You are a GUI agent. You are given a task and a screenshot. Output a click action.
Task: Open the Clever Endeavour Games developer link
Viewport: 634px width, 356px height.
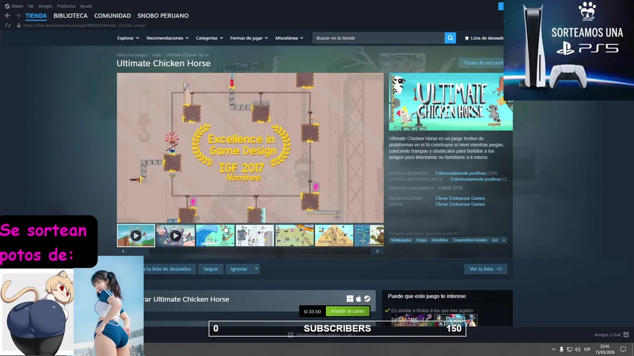tap(460, 198)
